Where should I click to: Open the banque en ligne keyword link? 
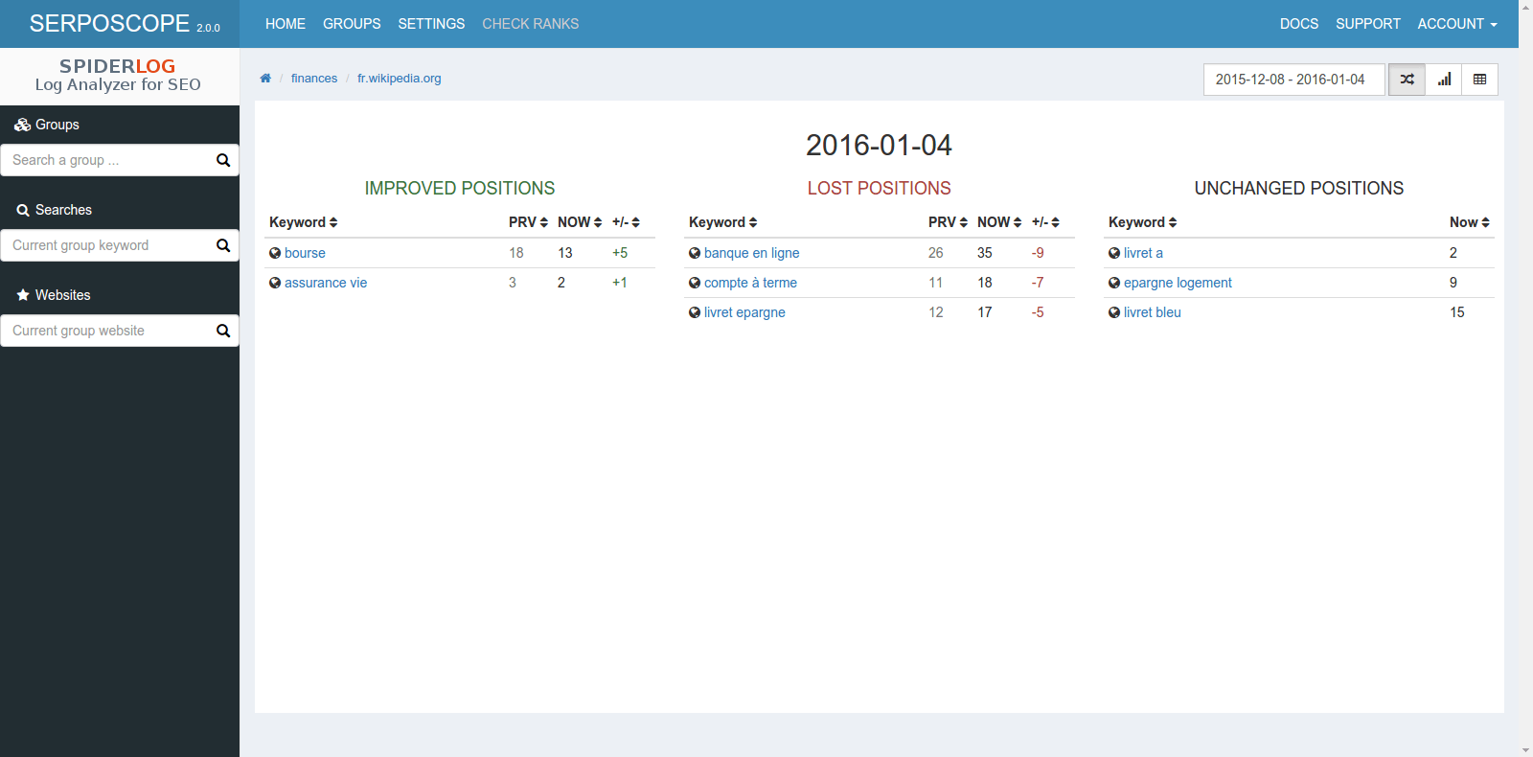tap(752, 253)
